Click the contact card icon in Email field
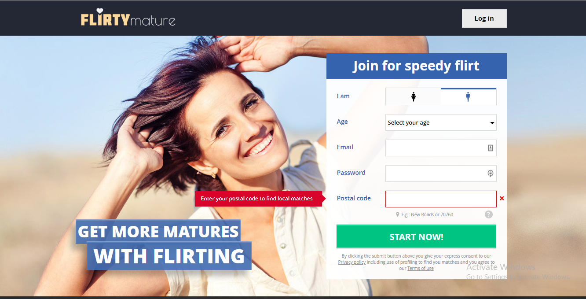 pyautogui.click(x=491, y=148)
